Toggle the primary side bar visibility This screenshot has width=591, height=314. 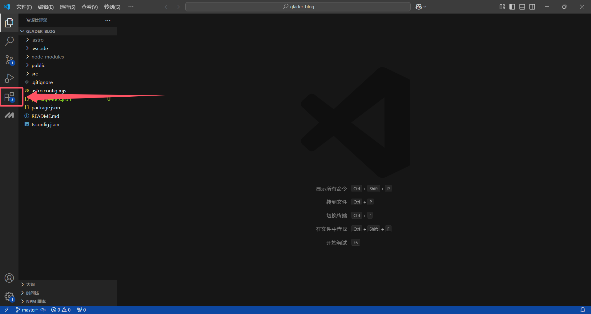pyautogui.click(x=512, y=7)
